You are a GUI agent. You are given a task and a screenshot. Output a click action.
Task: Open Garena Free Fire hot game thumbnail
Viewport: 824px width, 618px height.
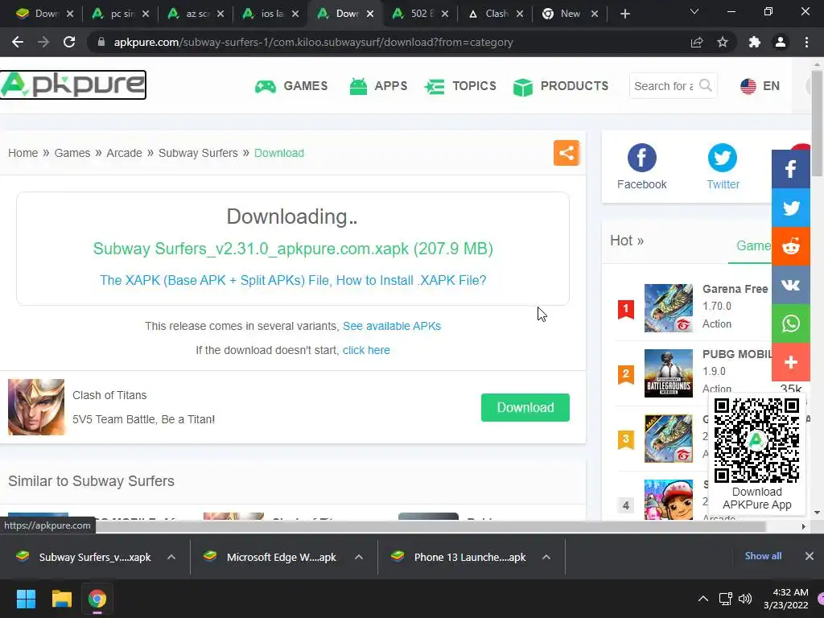[x=669, y=308]
